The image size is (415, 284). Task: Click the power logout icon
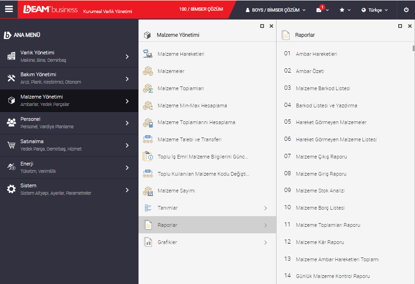(406, 10)
